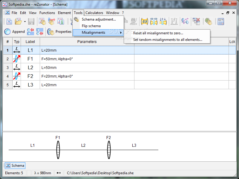The width and height of the screenshot is (239, 179).
Task: Expand the Misalignments submenu
Action: click(98, 33)
